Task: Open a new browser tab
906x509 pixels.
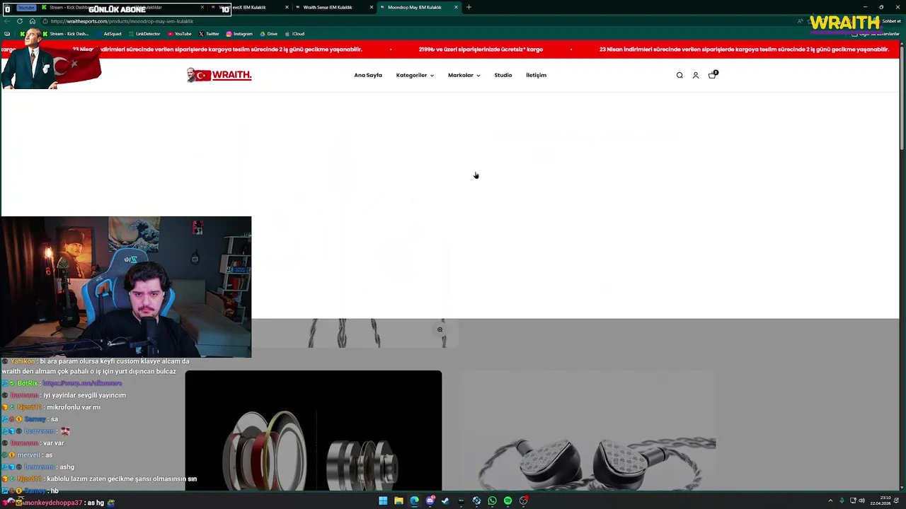Action: coord(469,7)
